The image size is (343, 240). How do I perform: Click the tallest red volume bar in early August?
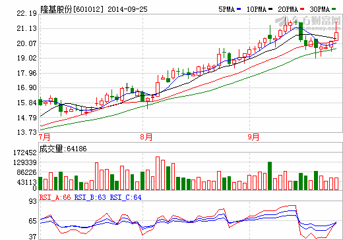(x=158, y=173)
